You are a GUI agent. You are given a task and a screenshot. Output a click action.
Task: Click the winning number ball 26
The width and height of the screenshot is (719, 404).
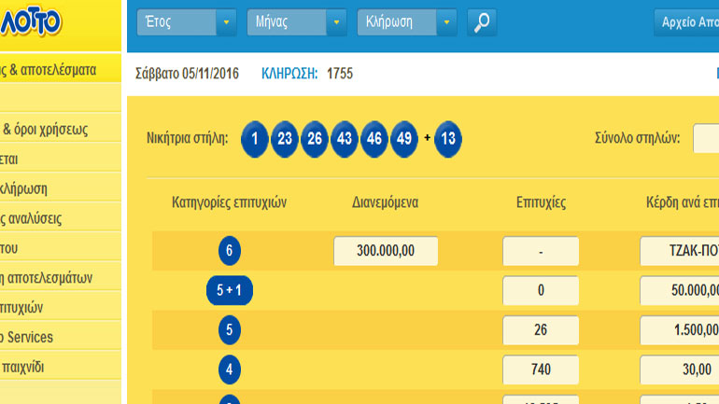point(314,139)
